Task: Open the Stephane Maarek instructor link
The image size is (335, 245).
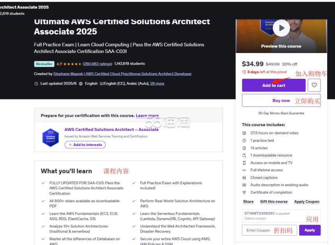Action: click(x=122, y=74)
